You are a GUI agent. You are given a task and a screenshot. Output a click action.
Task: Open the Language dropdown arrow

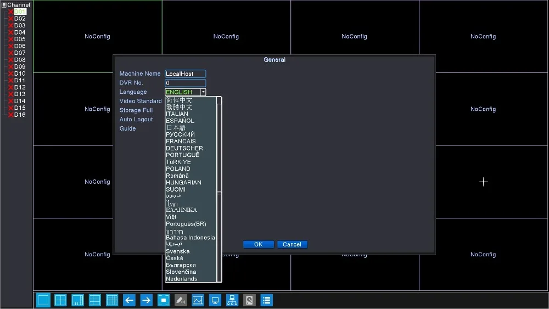203,92
